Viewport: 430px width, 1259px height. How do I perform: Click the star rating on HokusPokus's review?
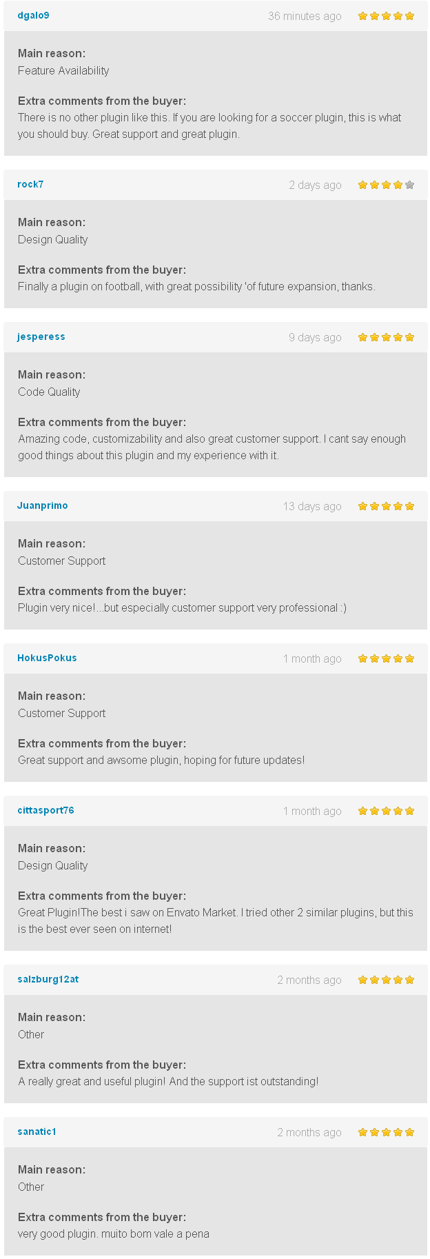tap(386, 658)
